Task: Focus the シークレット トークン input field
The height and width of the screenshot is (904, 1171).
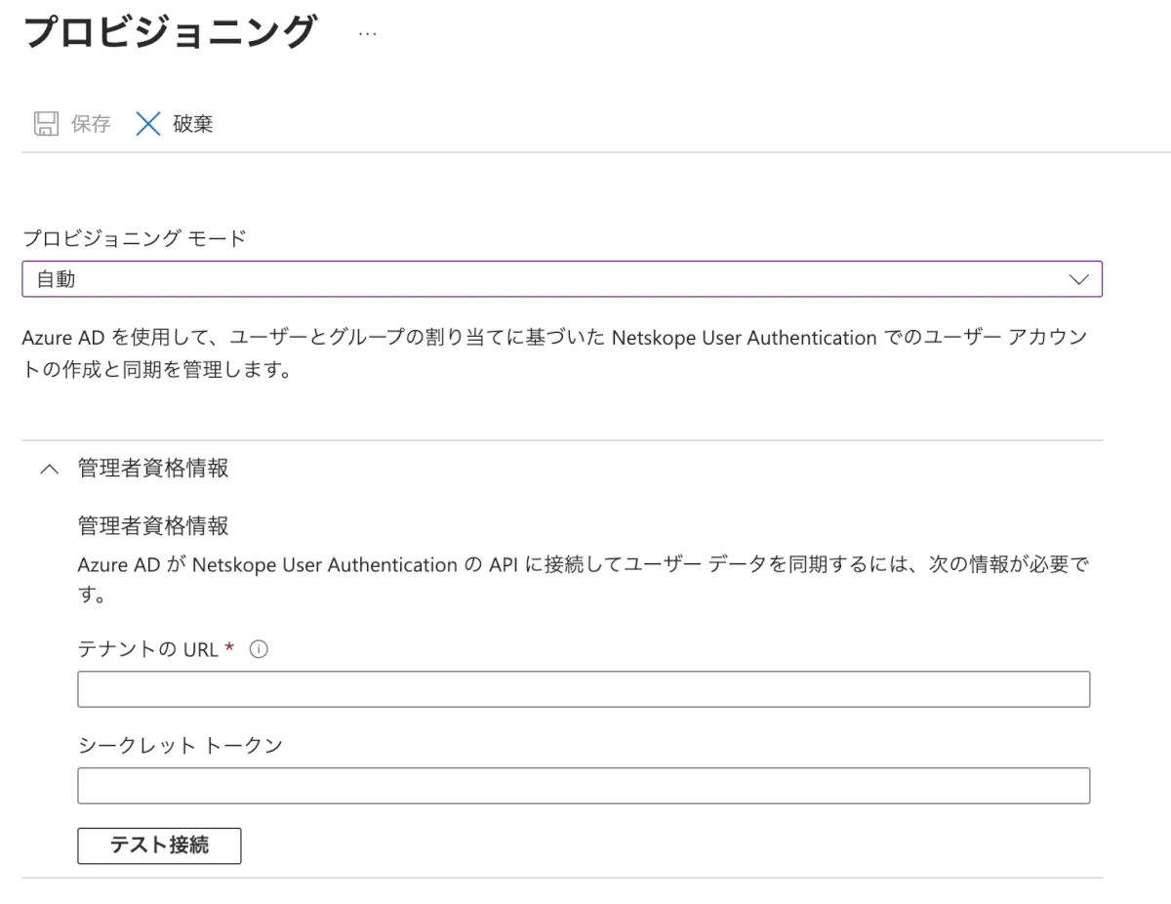Action: click(x=583, y=786)
